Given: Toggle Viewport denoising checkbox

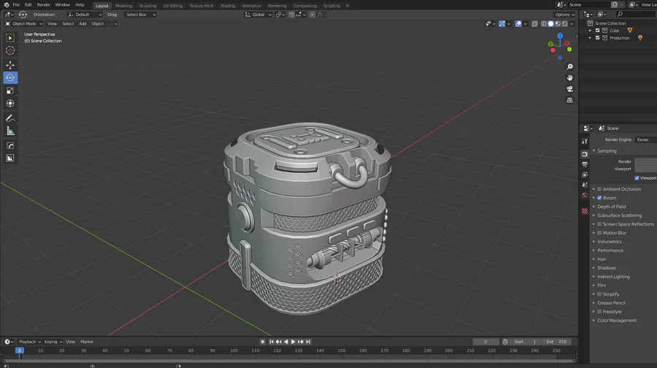Looking at the screenshot, I should pos(637,178).
